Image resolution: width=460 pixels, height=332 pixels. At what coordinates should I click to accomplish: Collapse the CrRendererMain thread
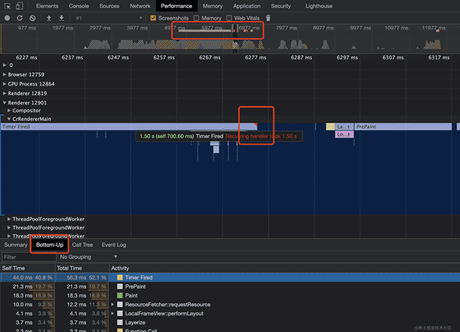(x=9, y=119)
